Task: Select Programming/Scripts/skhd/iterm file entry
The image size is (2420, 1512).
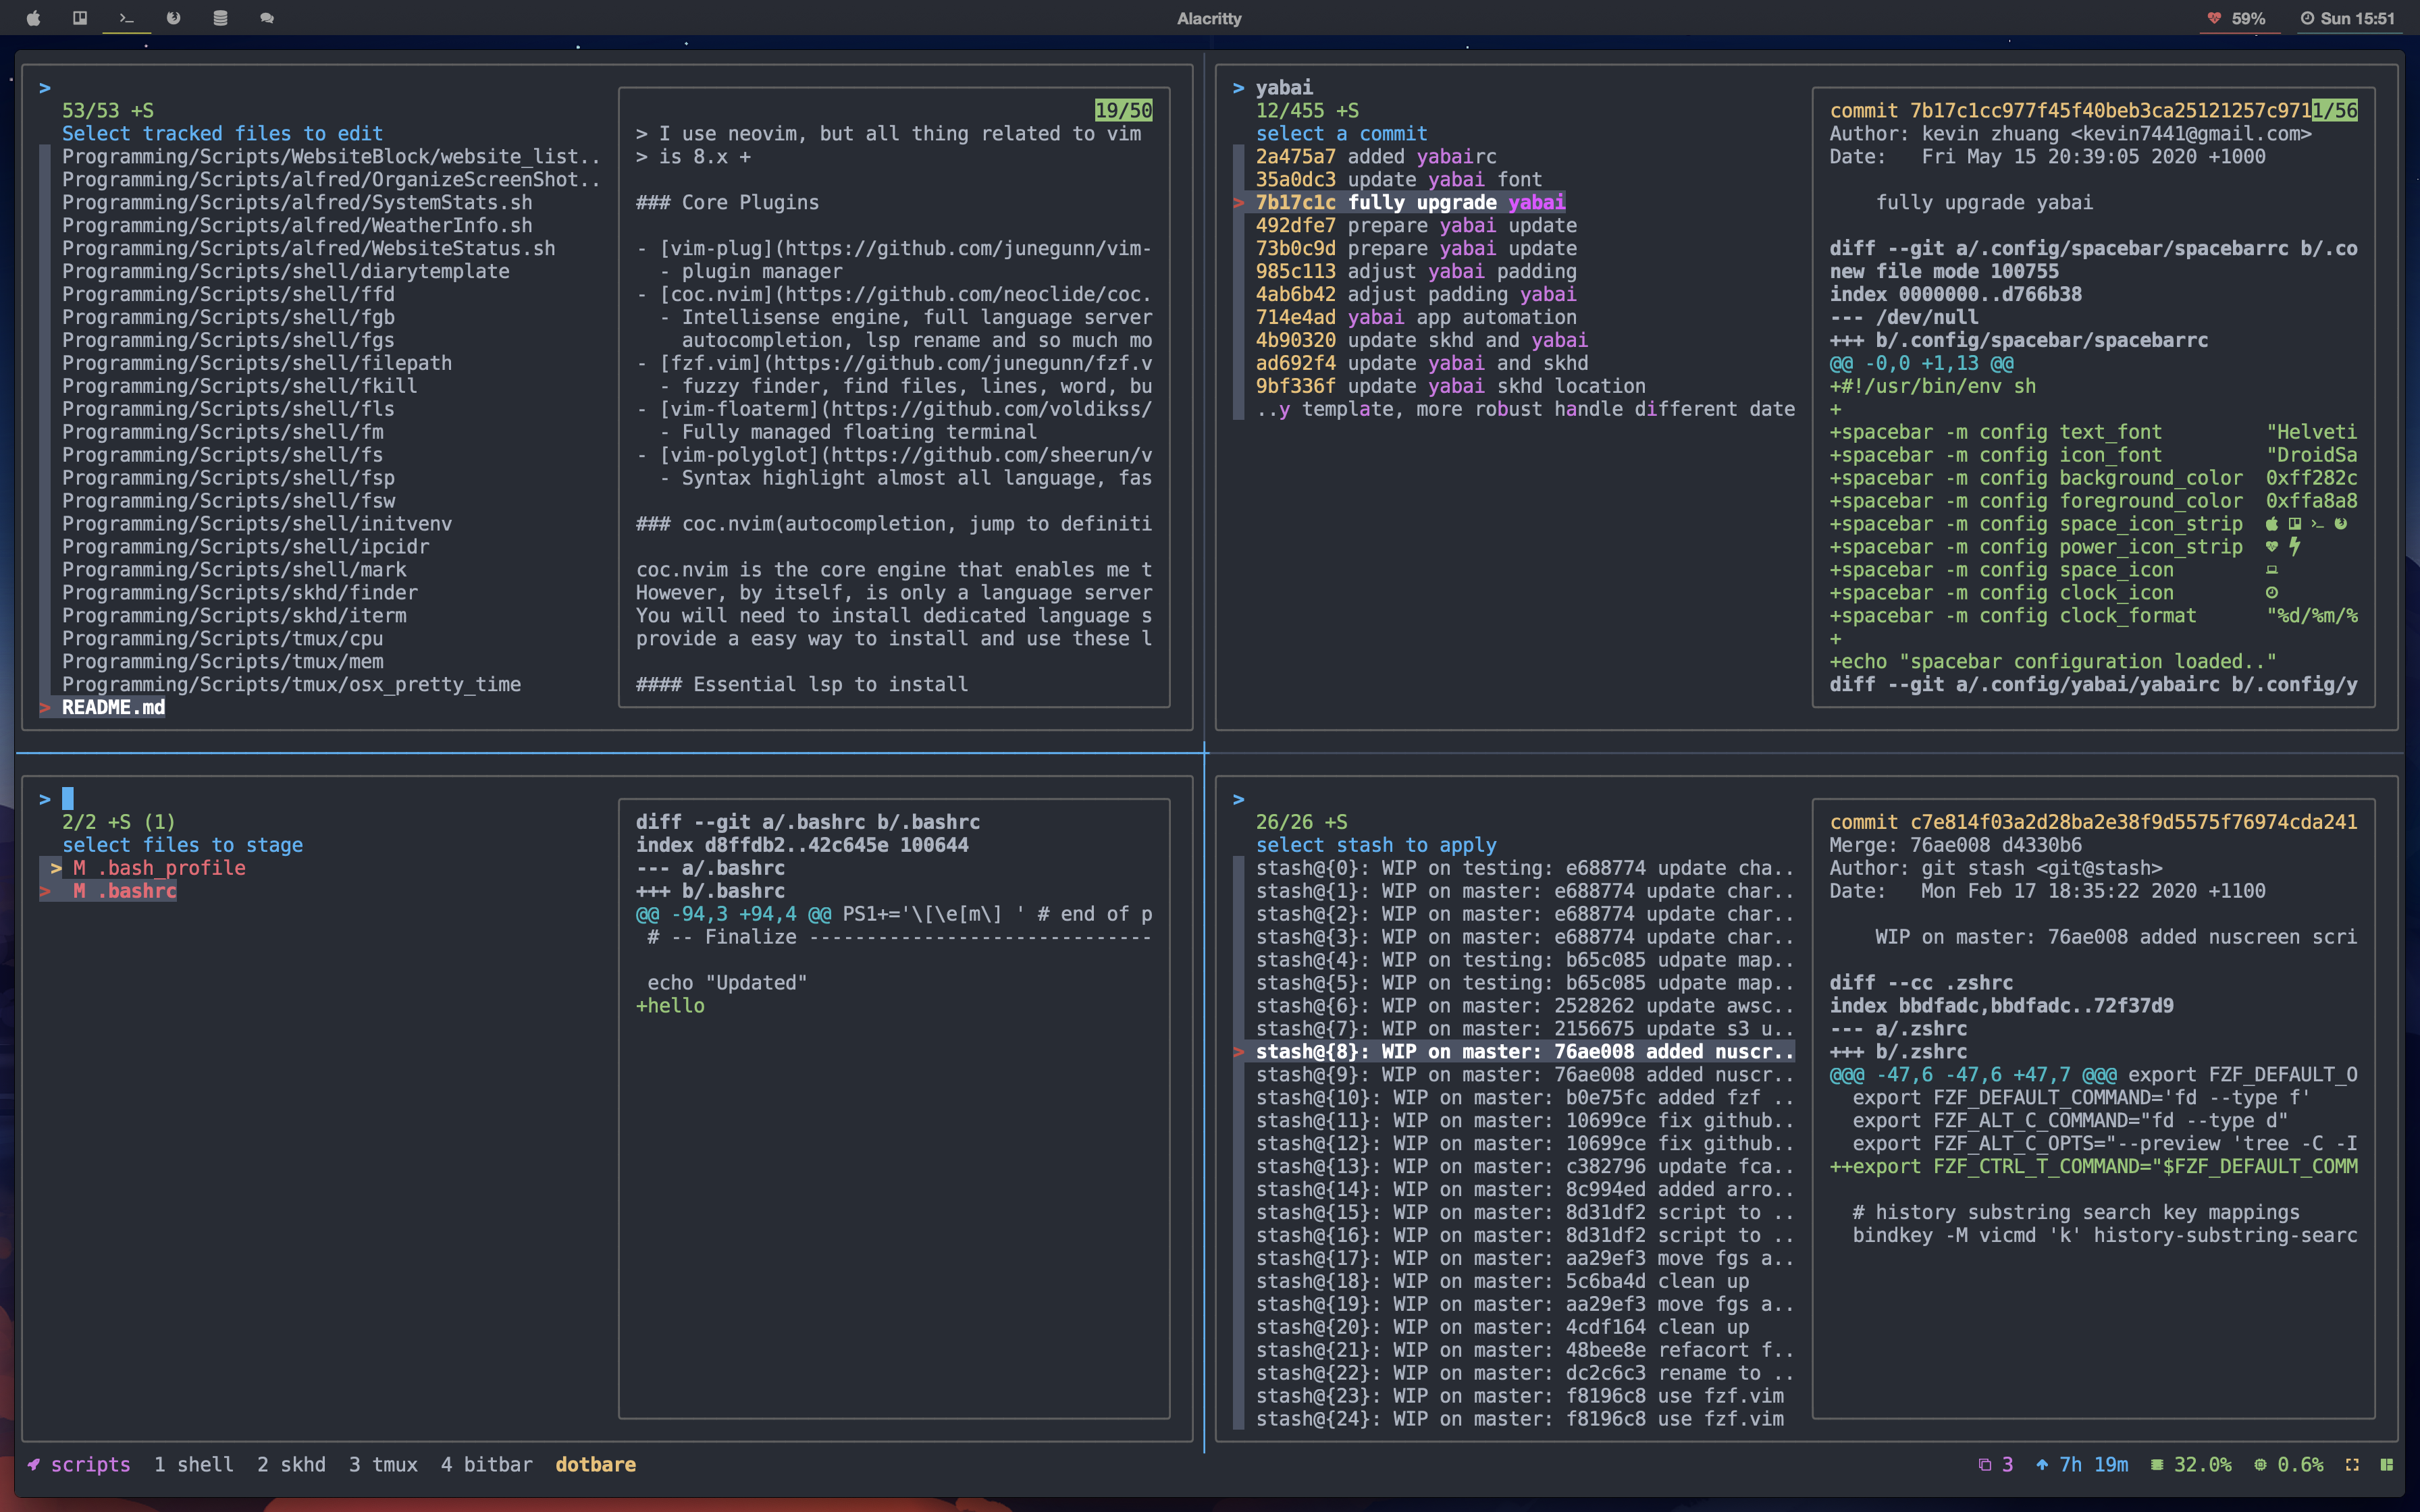Action: tap(234, 615)
